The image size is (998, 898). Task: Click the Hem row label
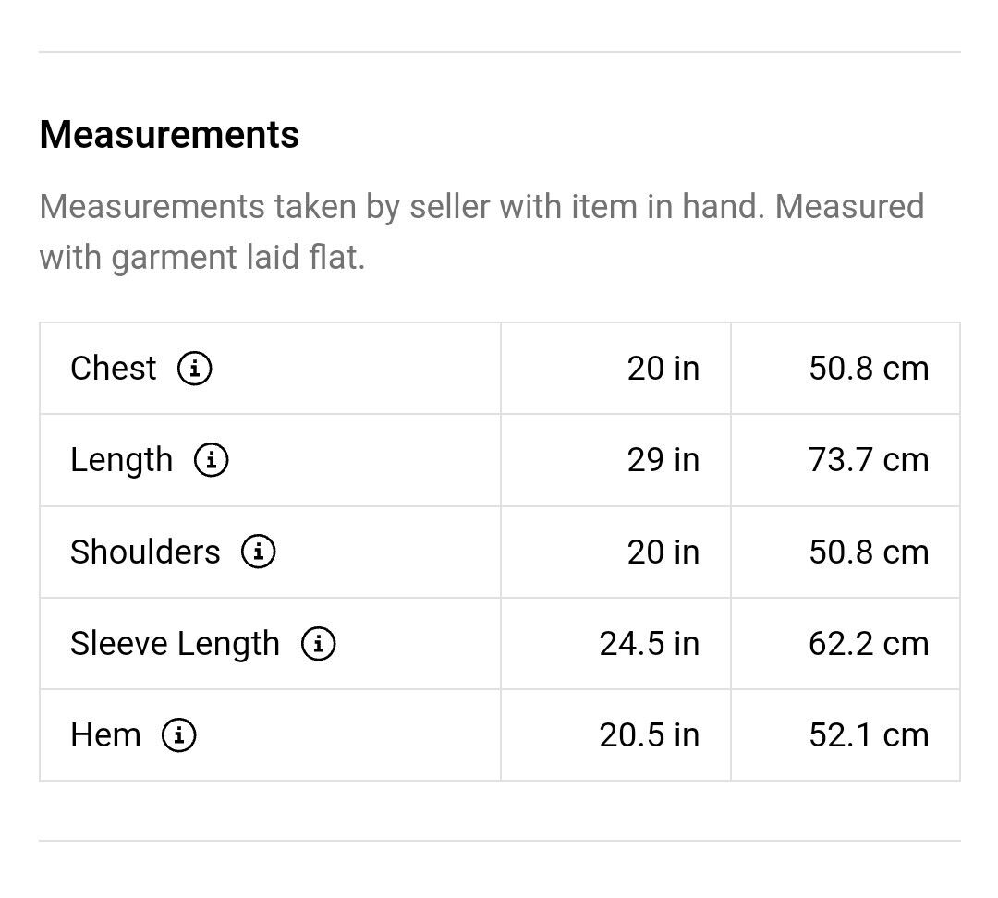(x=105, y=735)
